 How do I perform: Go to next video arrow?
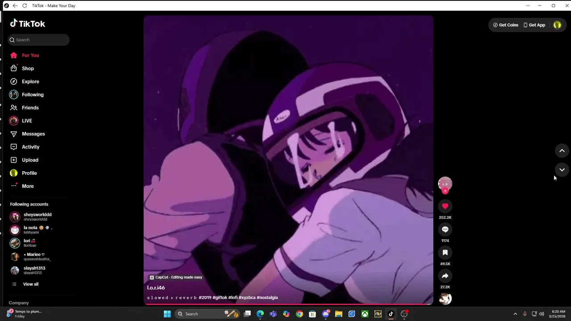tap(562, 169)
